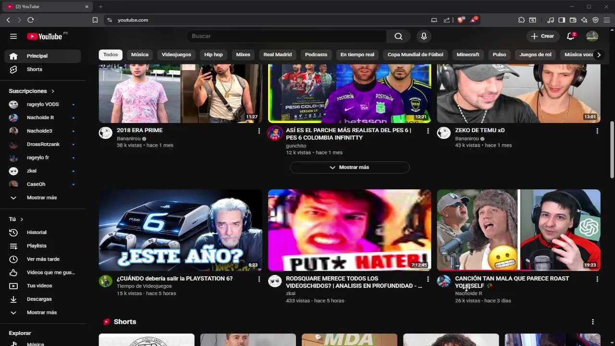Screen dimensions: 615x346
Task: Select the Videojuegos filter chip
Action: [x=176, y=55]
